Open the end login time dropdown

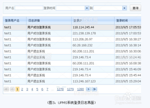pos(124,8)
